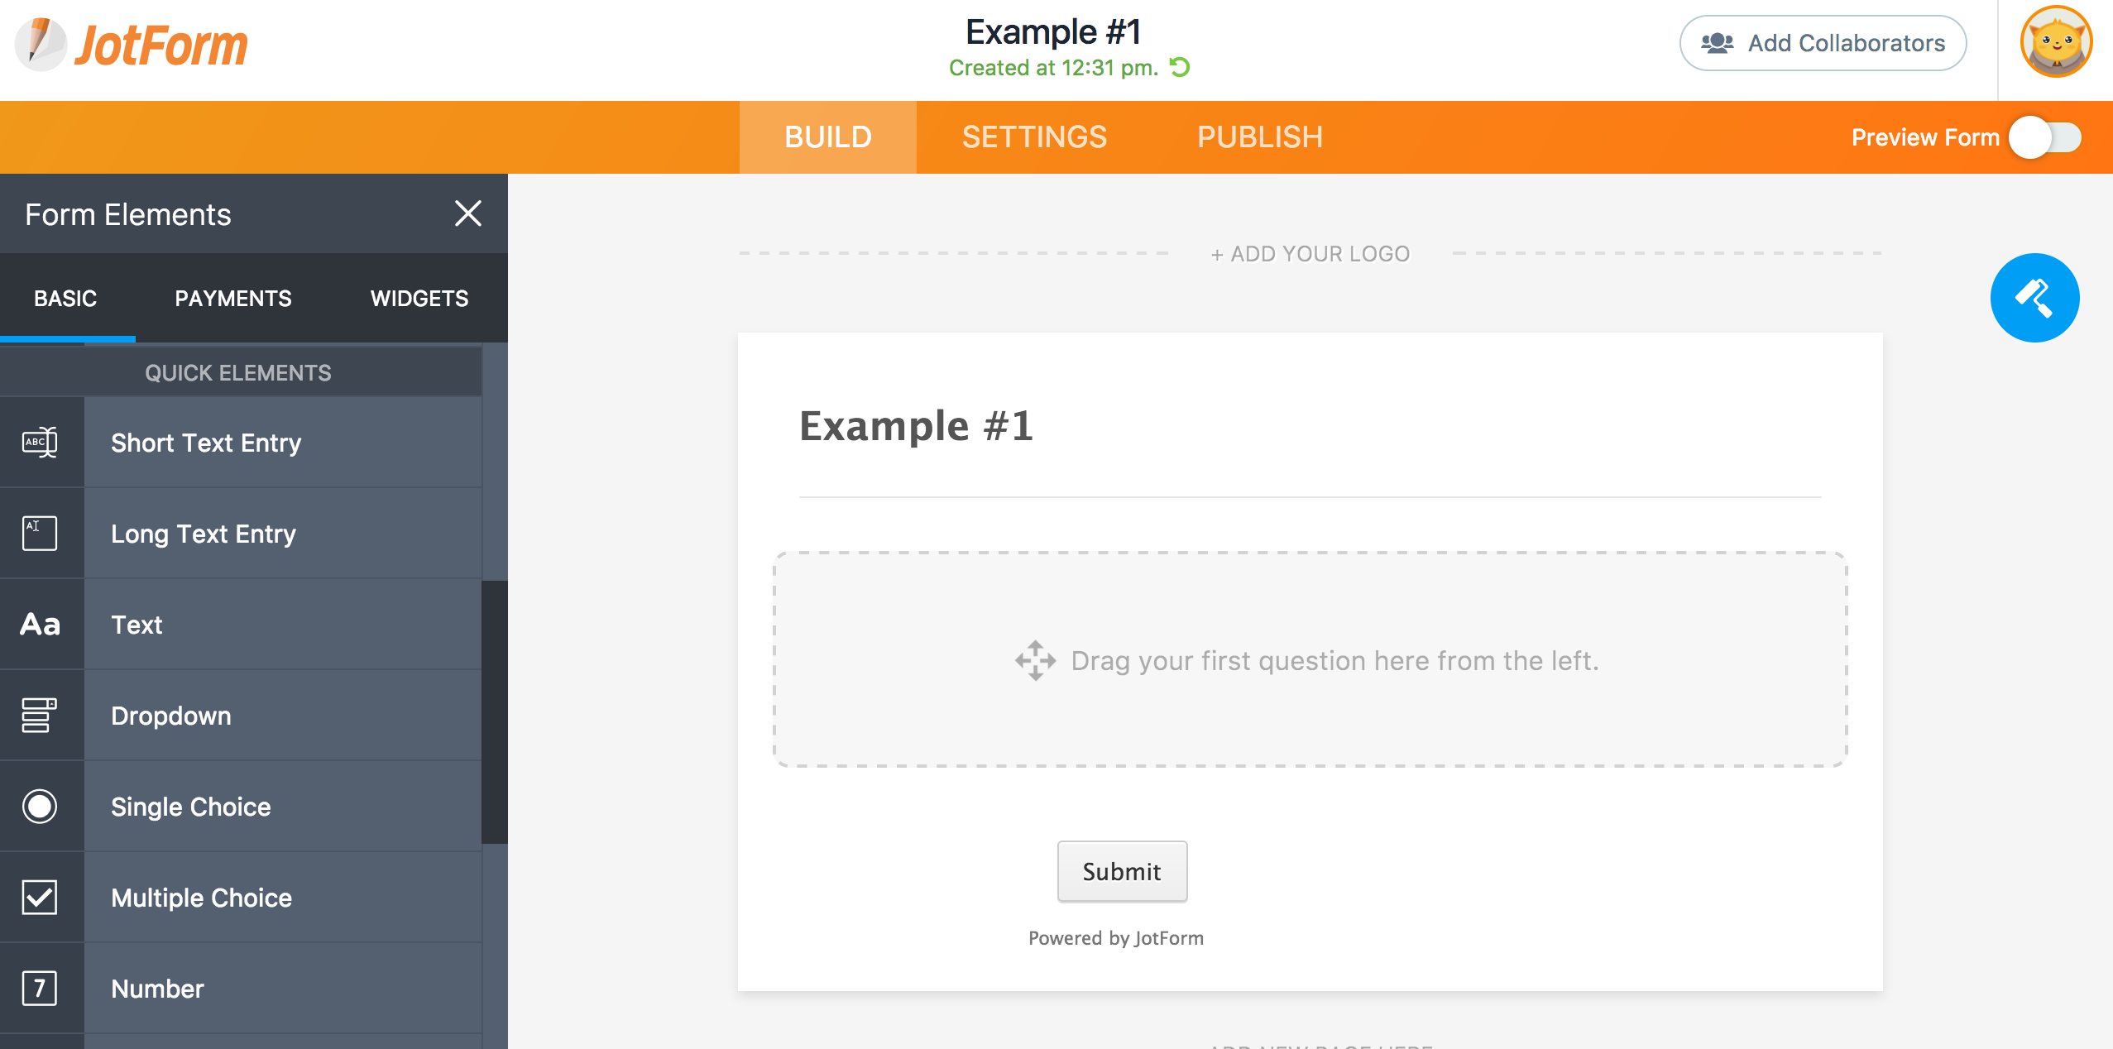Click the Number element icon
This screenshot has height=1049, width=2113.
tap(39, 987)
